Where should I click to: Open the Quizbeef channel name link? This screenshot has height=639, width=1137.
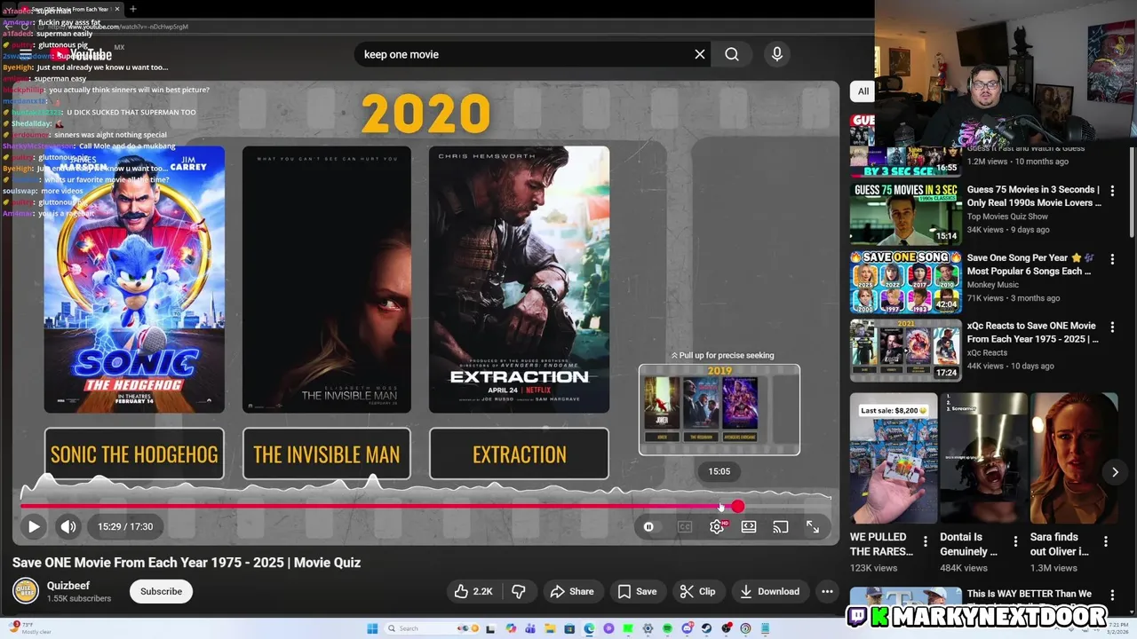[68, 586]
